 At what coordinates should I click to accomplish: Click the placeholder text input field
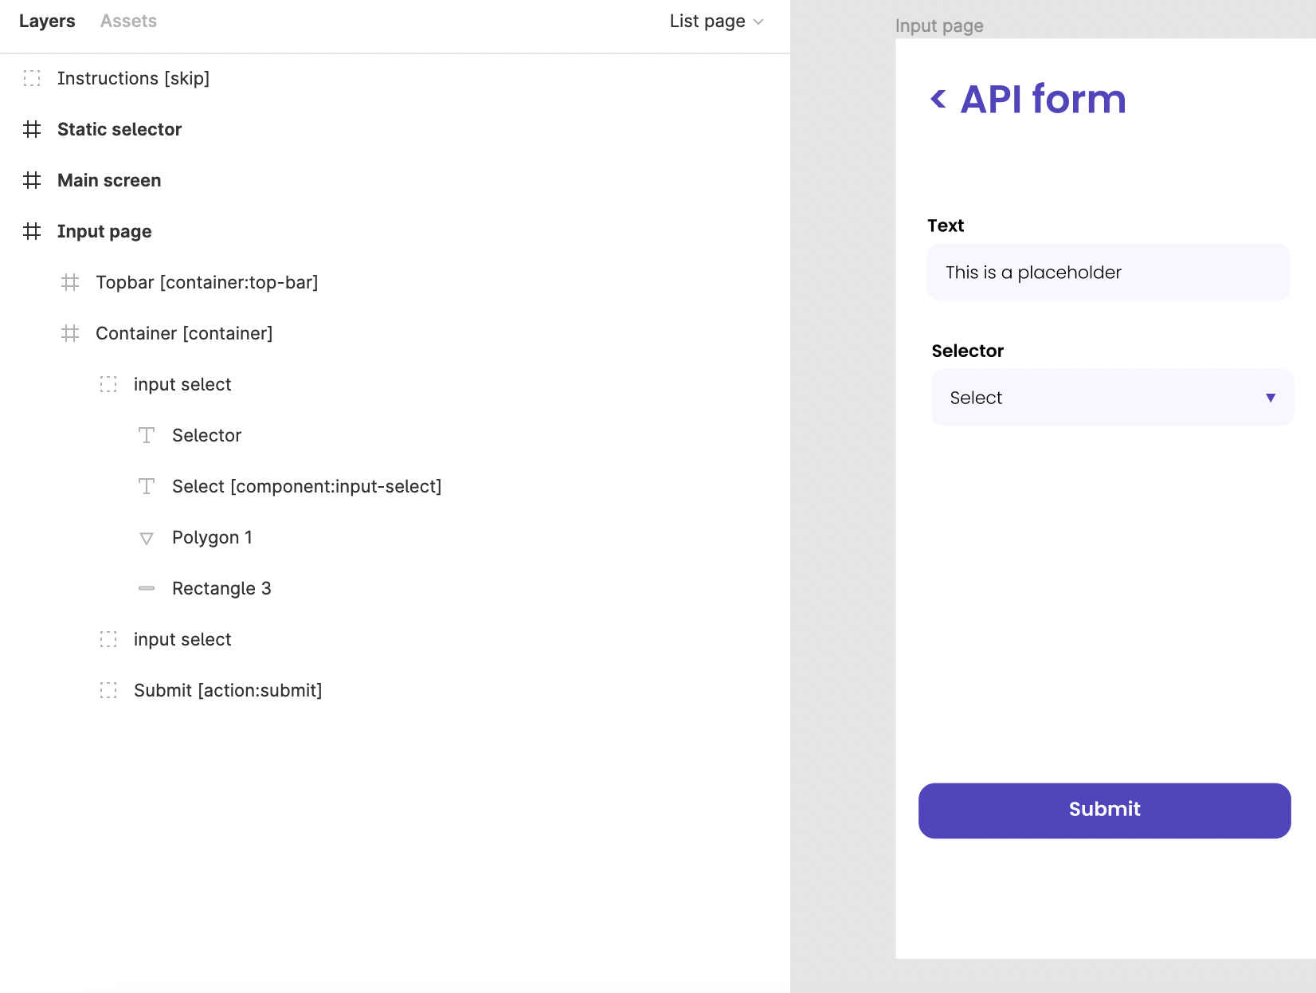pyautogui.click(x=1107, y=273)
